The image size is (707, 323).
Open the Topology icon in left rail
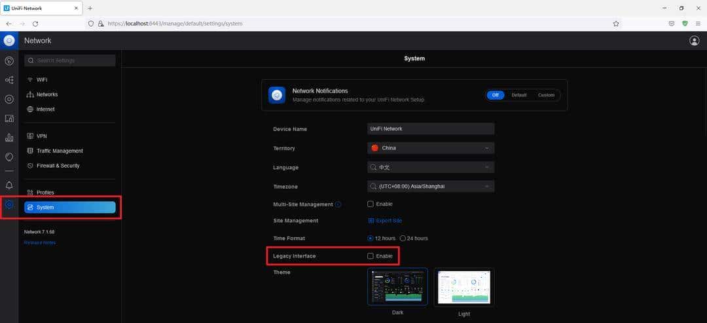(9, 80)
